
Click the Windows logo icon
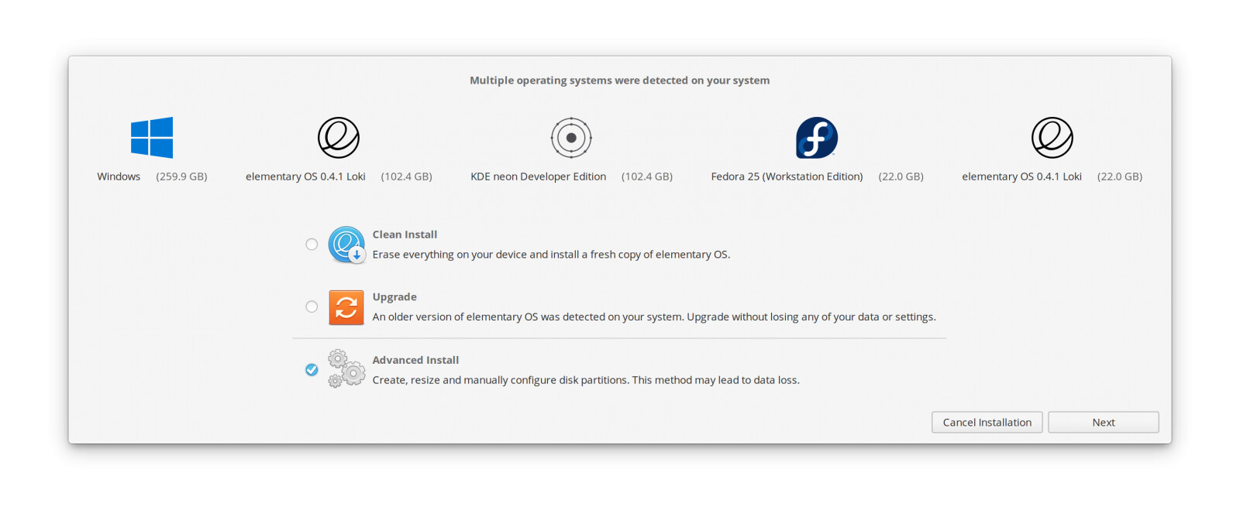click(152, 138)
